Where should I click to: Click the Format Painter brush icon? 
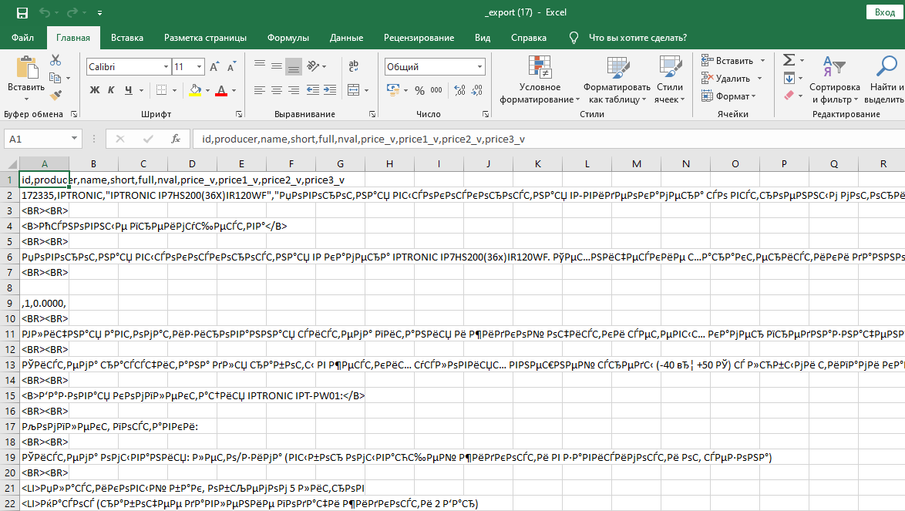tap(56, 95)
